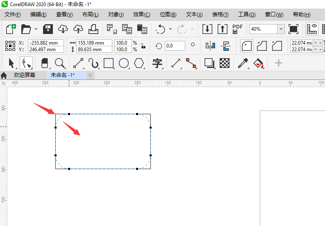The height and width of the screenshot is (226, 325).
Task: Click the Save floppy disk icon
Action: coord(48,29)
